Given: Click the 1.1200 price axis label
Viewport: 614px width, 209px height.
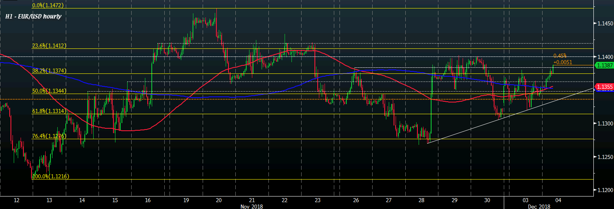Looking at the screenshot, I should pos(605,190).
